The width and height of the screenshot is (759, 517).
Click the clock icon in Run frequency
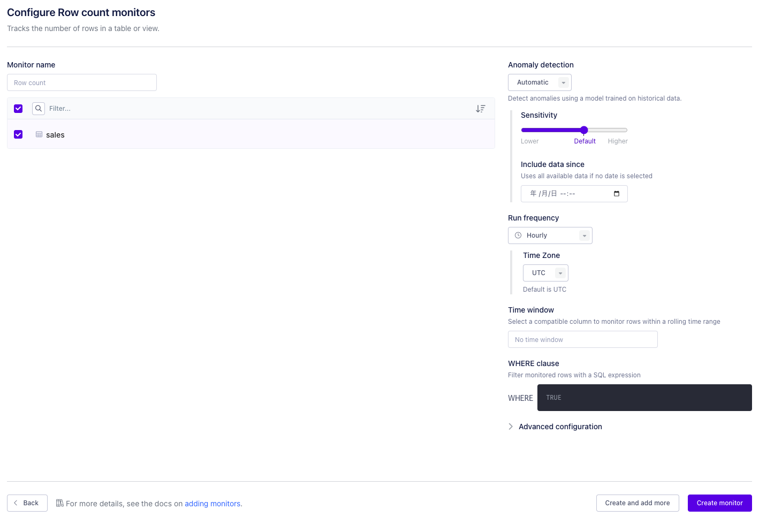518,235
